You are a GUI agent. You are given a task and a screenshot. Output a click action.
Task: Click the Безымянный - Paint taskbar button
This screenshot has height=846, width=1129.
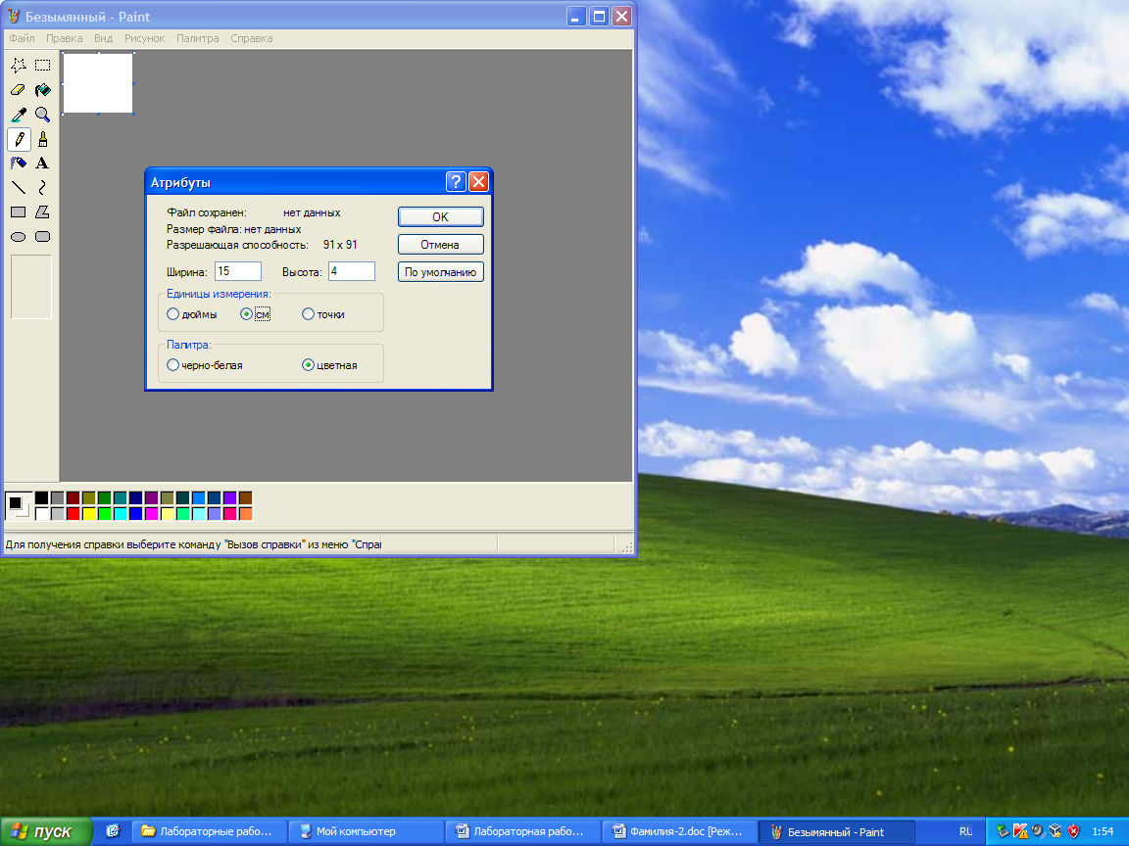[837, 831]
